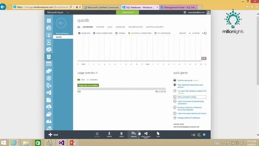Image resolution: width=259 pixels, height=146 pixels.
Task: Go back with the circular arrow button
Action: [x=61, y=23]
